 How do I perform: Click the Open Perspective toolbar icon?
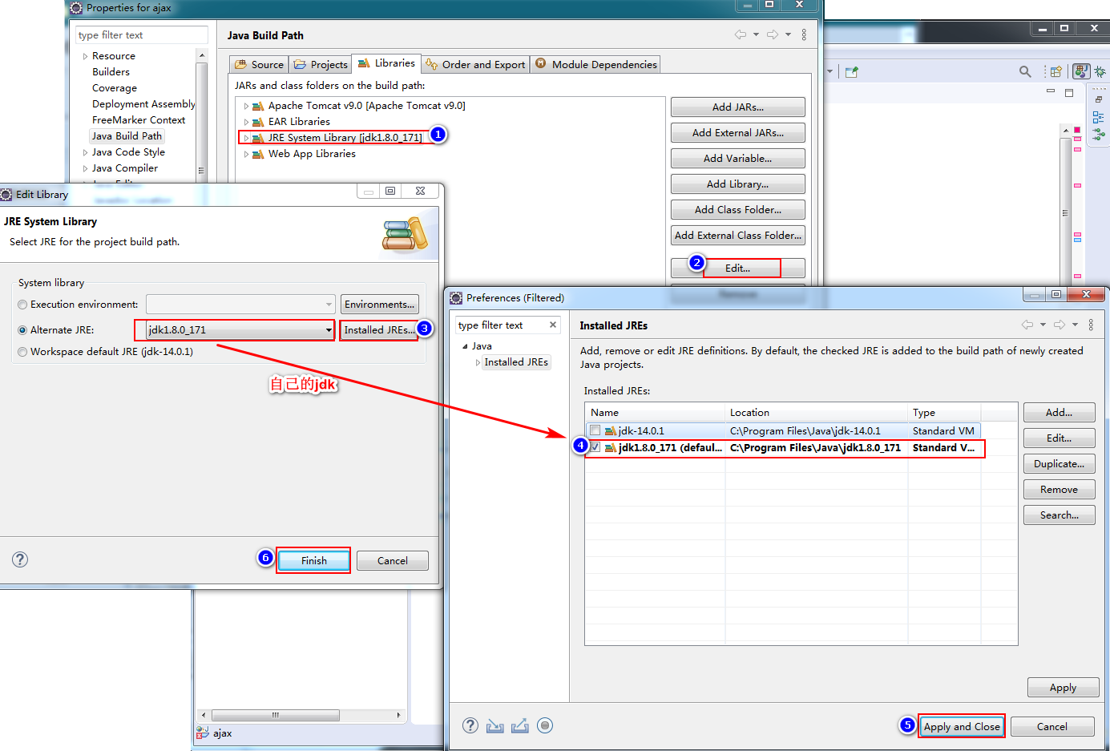click(1056, 71)
